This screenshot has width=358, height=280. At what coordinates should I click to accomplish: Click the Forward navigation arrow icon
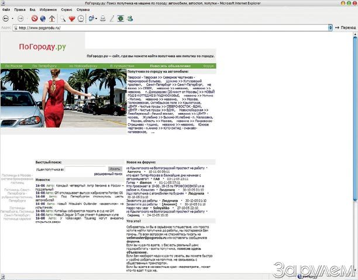coord(20,19)
